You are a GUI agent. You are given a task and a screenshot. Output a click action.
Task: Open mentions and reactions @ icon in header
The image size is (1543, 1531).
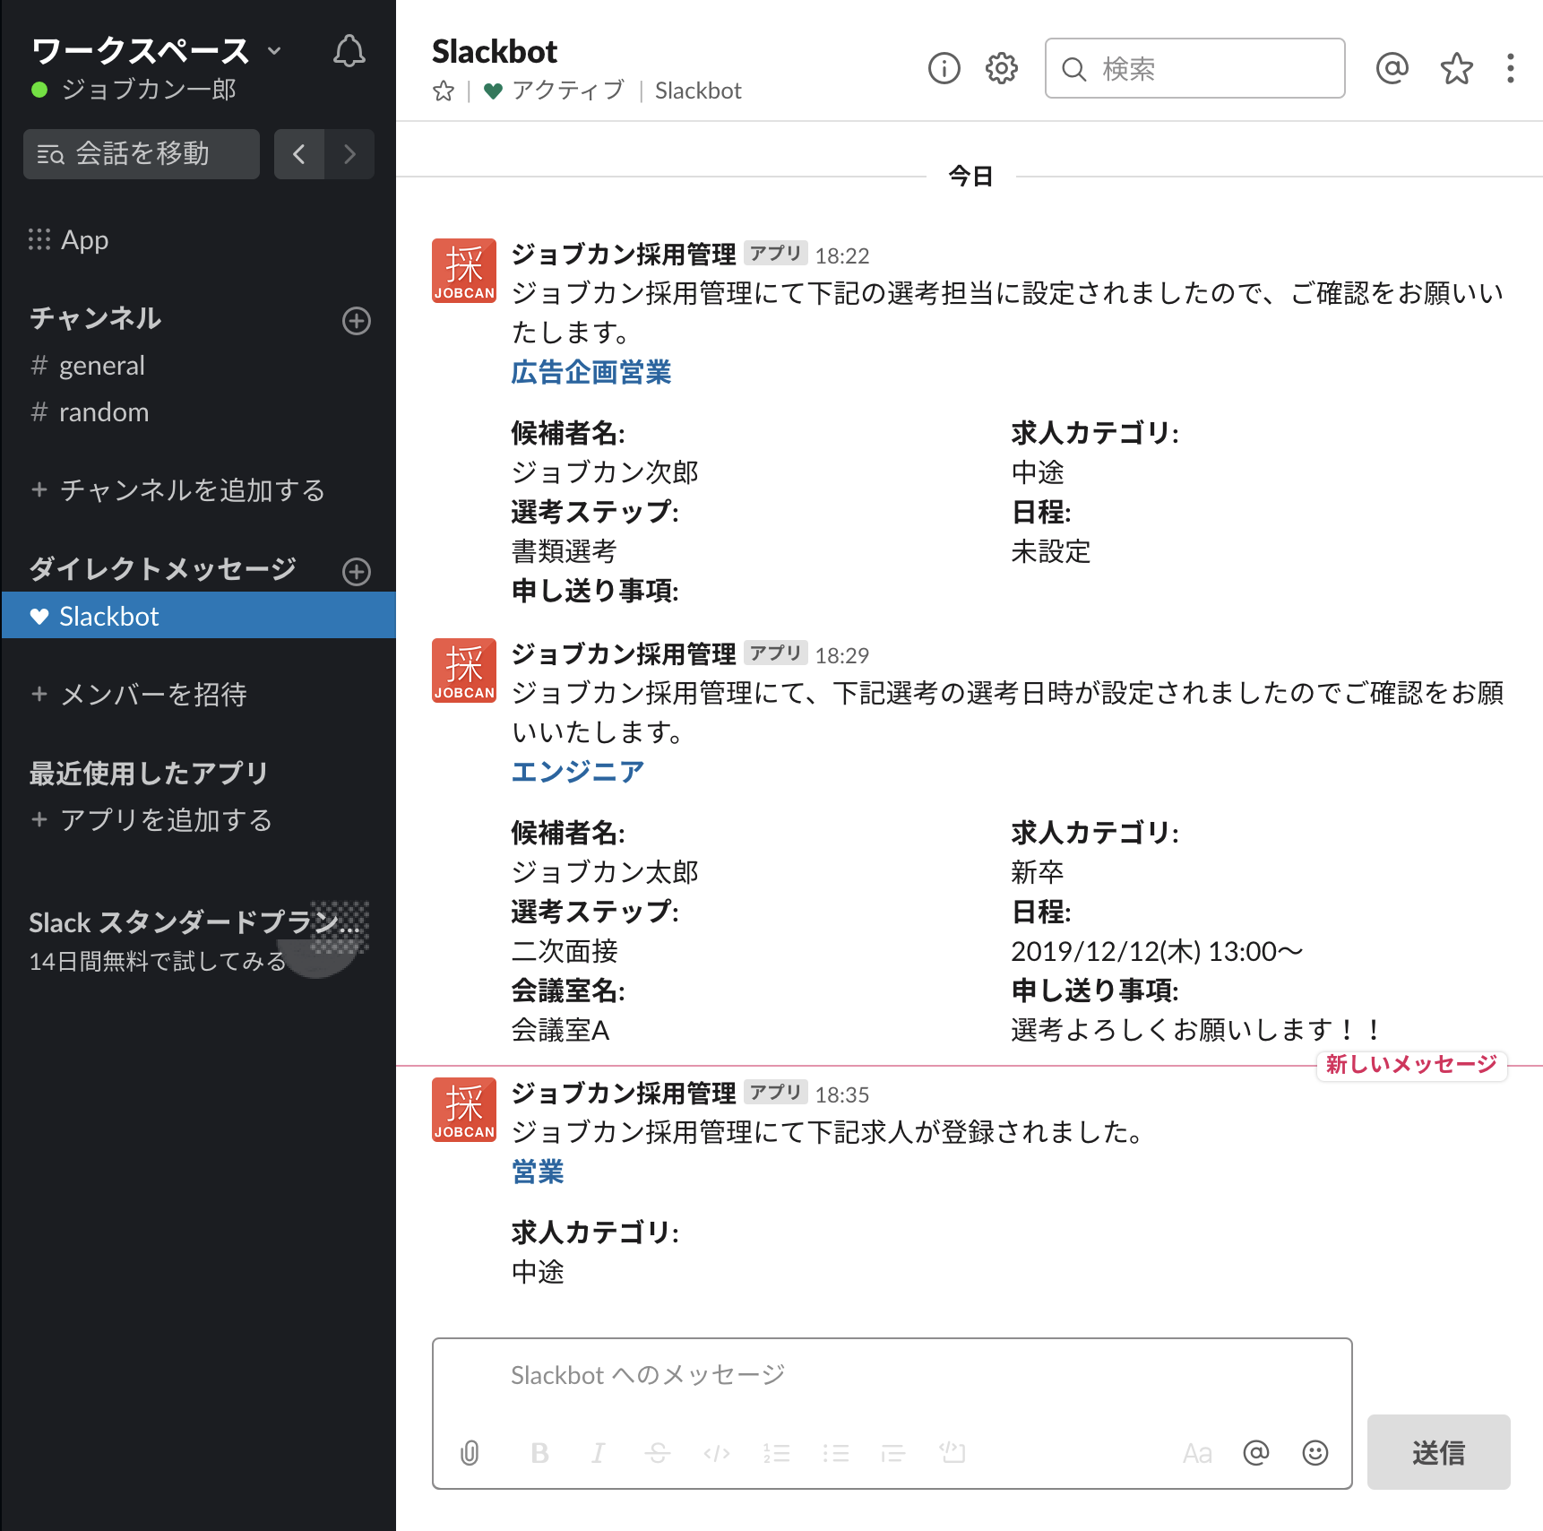pyautogui.click(x=1392, y=68)
